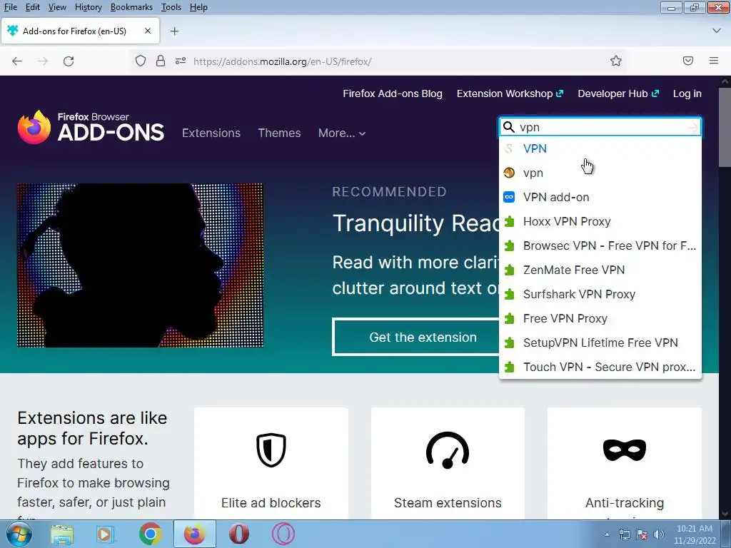Screen dimensions: 731x548
Task: Choose the Hoxx VPN Proxy suggestion
Action: pos(600,221)
